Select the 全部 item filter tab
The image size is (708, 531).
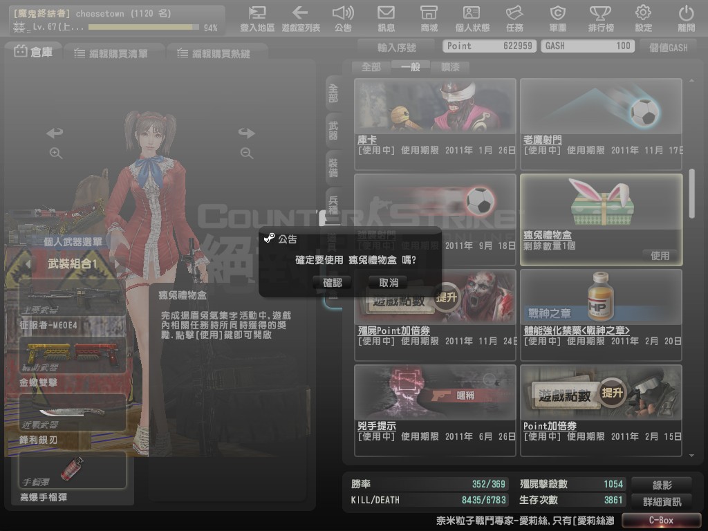371,67
